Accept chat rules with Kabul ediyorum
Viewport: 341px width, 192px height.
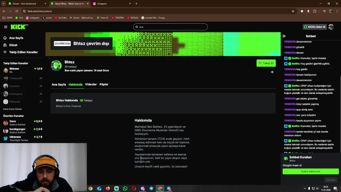click(x=311, y=171)
